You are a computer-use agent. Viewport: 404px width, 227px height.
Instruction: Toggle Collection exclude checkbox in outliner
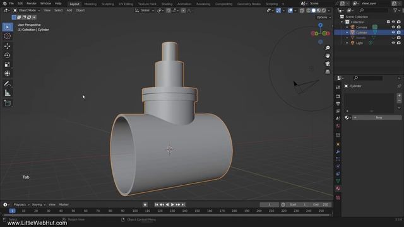tap(388, 22)
